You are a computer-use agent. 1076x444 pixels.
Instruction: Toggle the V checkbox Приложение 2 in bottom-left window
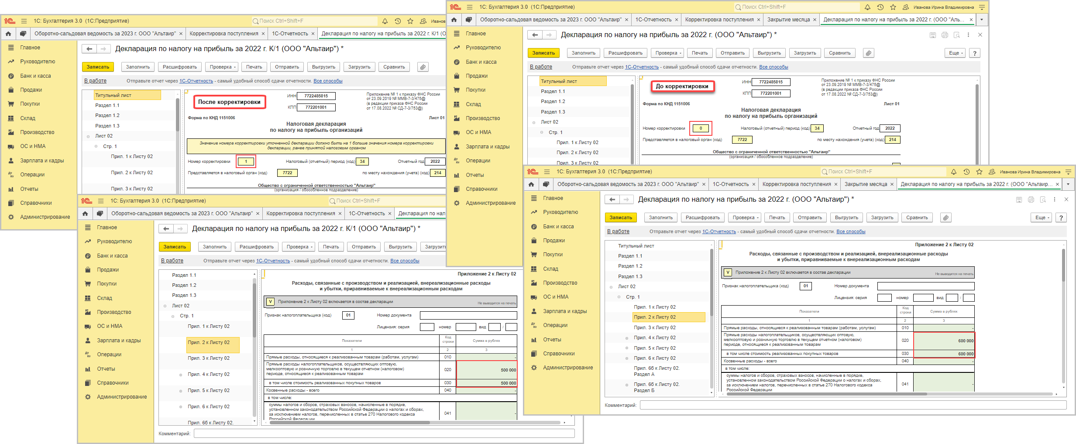tap(270, 302)
